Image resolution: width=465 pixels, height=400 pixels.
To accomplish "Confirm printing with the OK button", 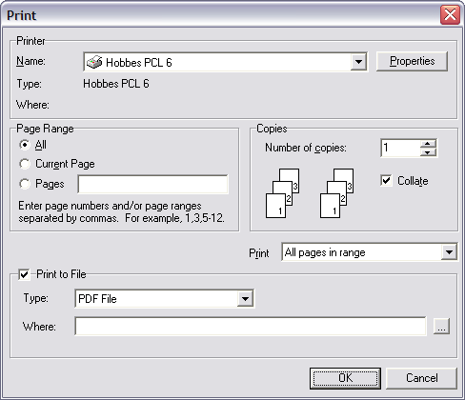I will pyautogui.click(x=345, y=378).
